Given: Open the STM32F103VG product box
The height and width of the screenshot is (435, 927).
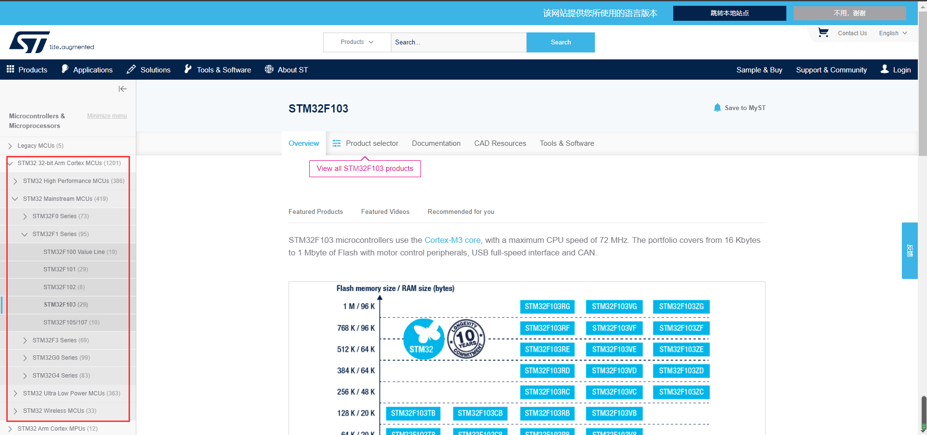Looking at the screenshot, I should click(x=614, y=307).
